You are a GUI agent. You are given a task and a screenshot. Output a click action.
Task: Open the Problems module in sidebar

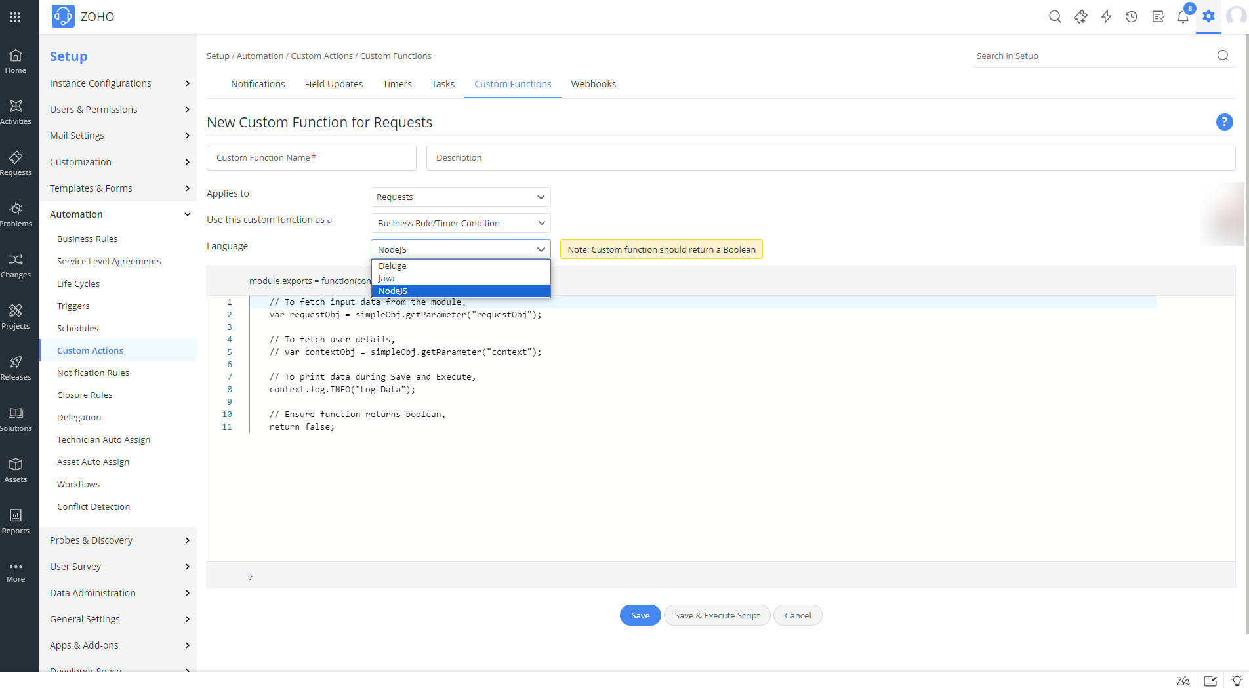[16, 214]
